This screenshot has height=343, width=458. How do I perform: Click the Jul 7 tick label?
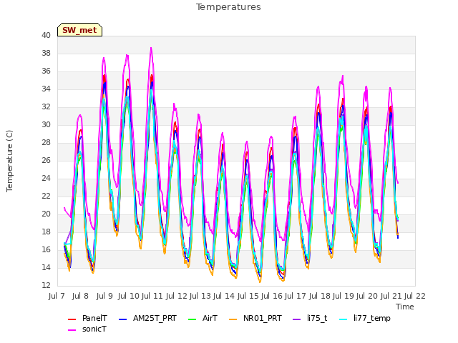point(57,296)
